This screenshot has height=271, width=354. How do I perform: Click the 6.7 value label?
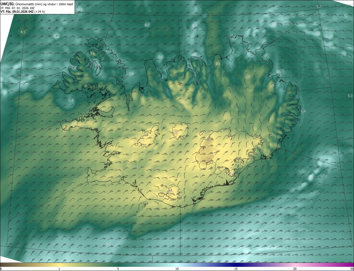coord(147,25)
